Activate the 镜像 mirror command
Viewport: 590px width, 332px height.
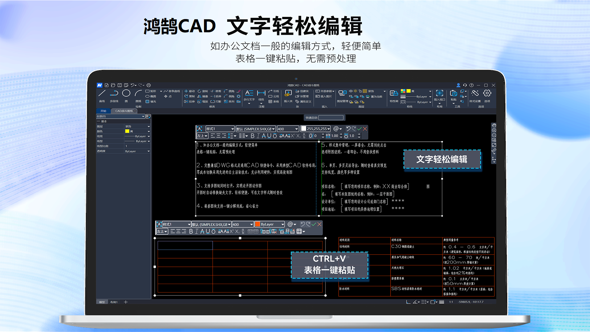(203, 96)
